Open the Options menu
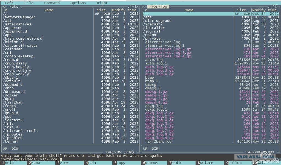Viewport: 281px width, 165px height. point(78,3)
